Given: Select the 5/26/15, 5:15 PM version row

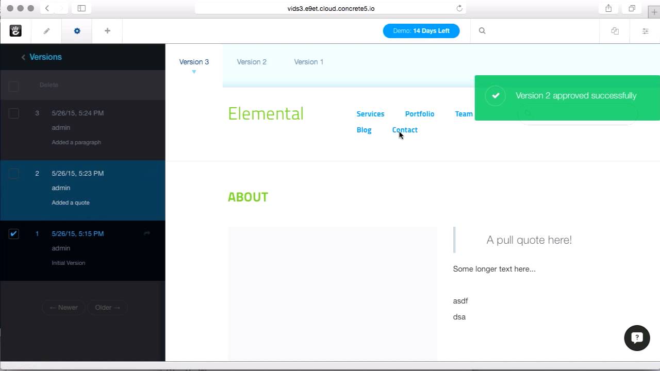Looking at the screenshot, I should (82, 250).
